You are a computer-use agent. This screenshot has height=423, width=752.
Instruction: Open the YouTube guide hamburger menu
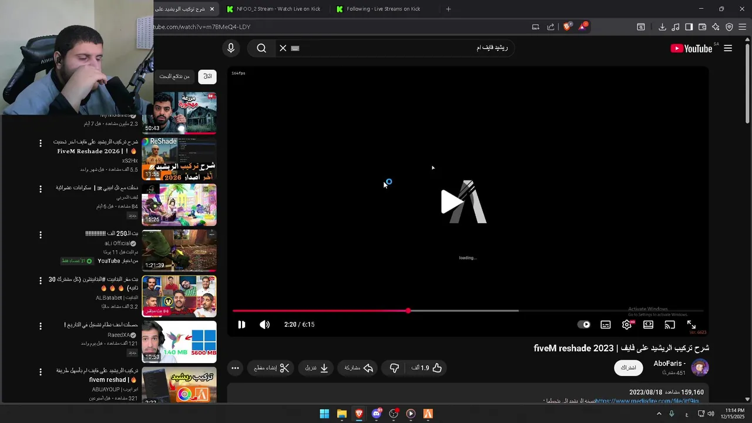click(728, 48)
